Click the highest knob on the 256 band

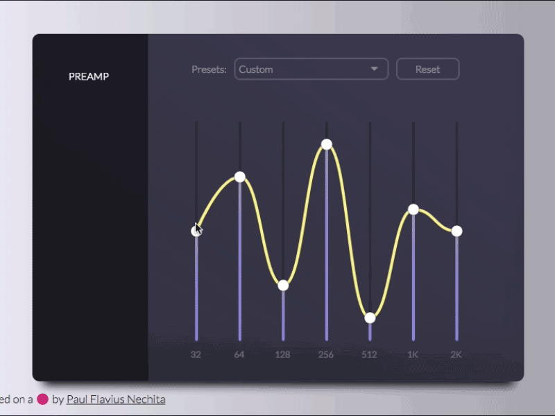326,144
